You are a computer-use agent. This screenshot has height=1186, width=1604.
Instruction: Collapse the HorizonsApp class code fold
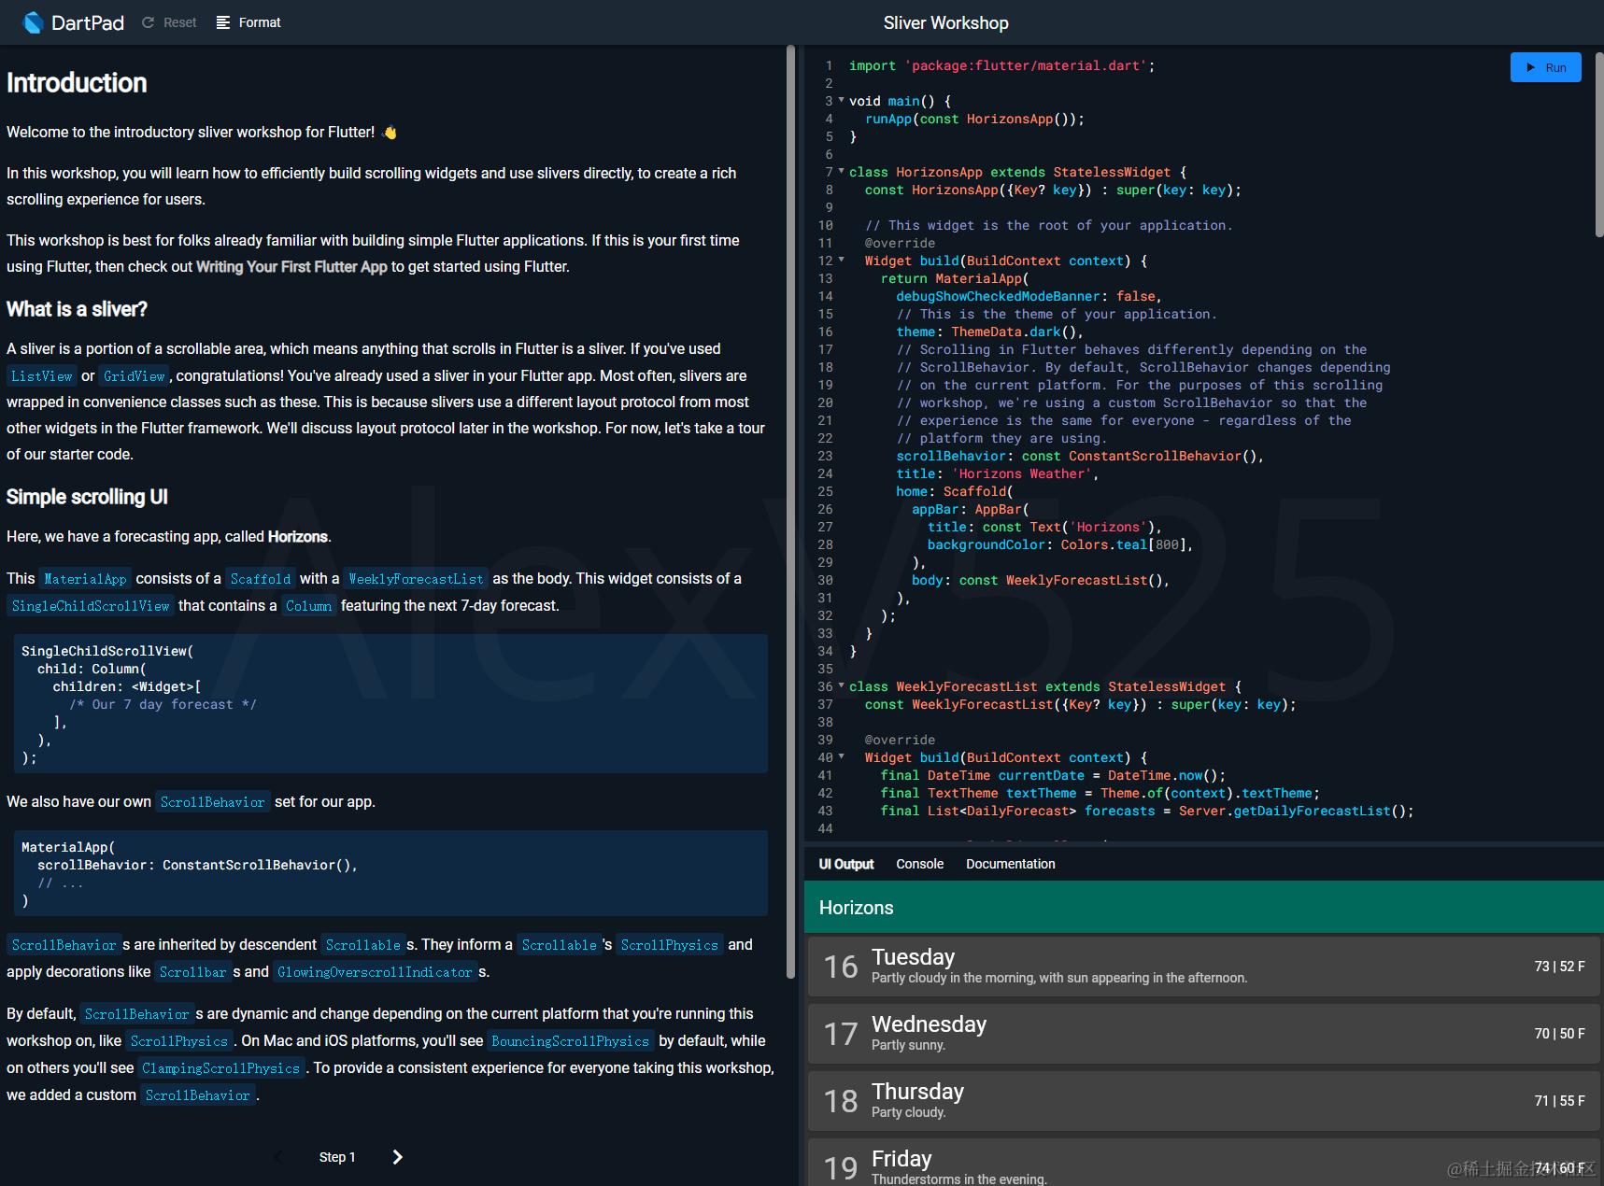(x=840, y=172)
